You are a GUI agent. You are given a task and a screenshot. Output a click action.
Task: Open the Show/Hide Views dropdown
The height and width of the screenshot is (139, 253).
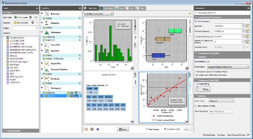point(99,14)
